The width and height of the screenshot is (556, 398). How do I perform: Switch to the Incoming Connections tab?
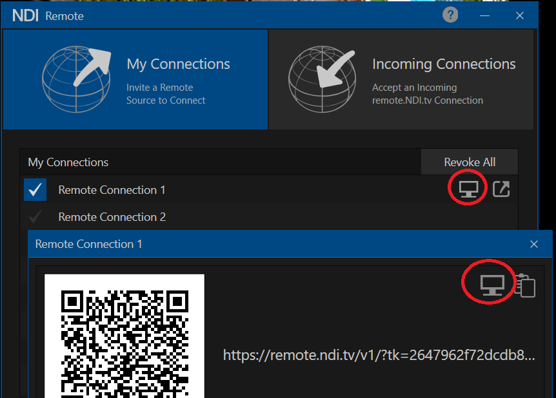[x=444, y=64]
